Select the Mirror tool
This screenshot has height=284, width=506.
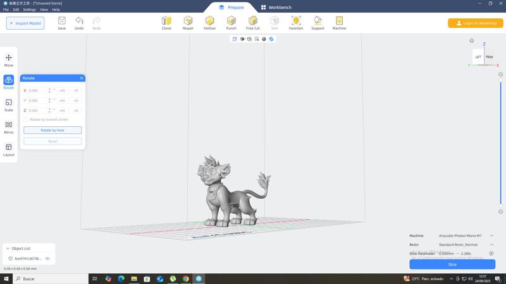9,127
